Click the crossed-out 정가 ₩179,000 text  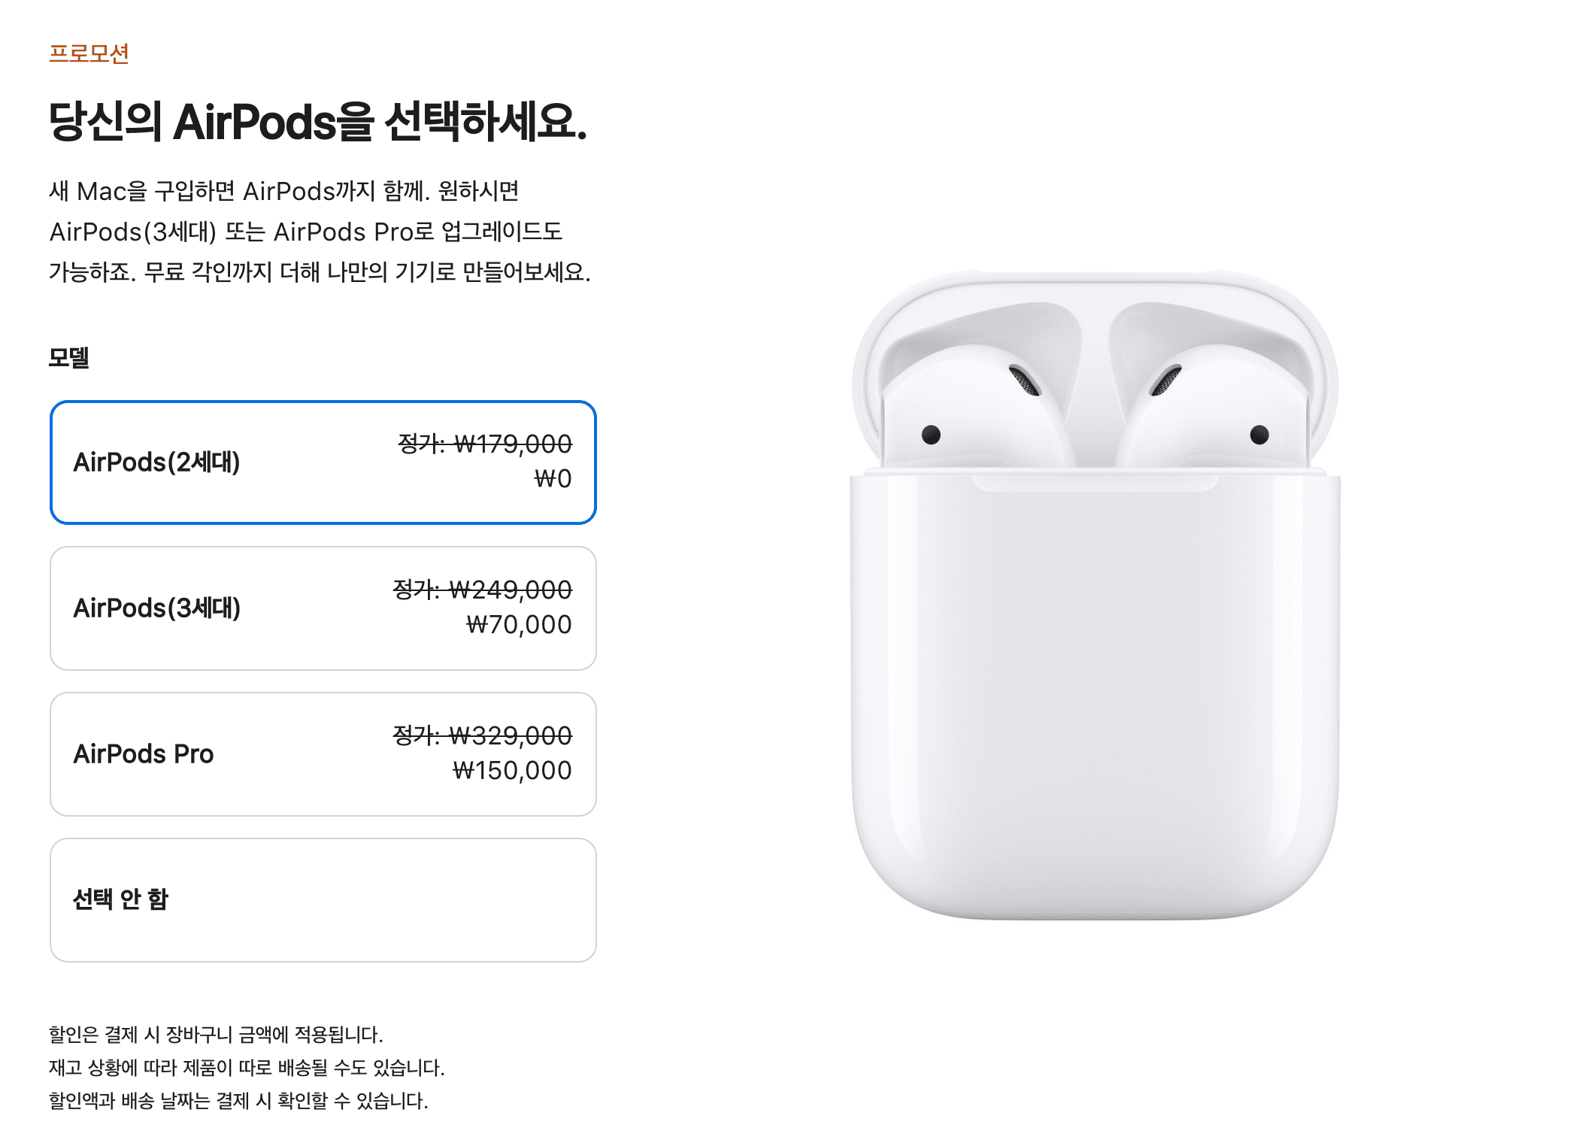click(485, 444)
